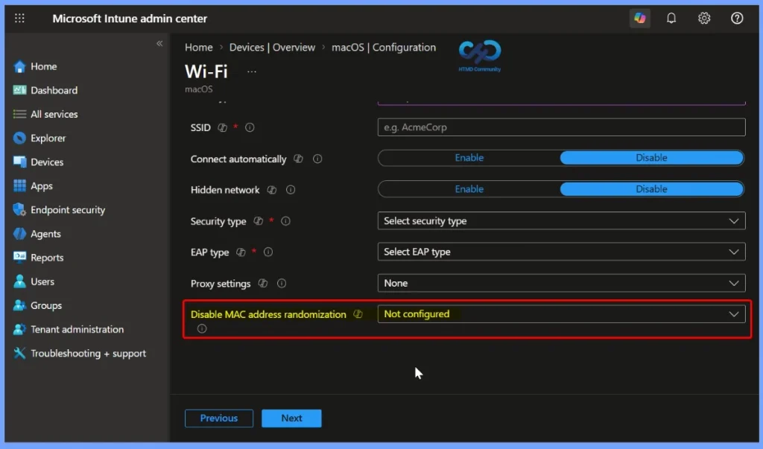Click the Groups icon in sidebar

[19, 305]
